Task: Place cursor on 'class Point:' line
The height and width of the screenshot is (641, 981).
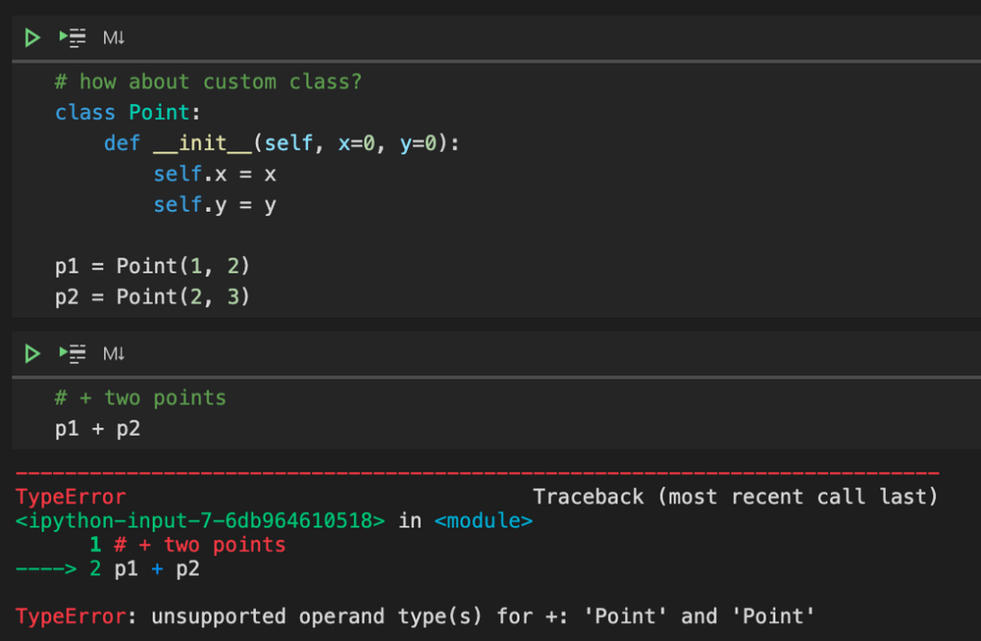Action: (128, 113)
